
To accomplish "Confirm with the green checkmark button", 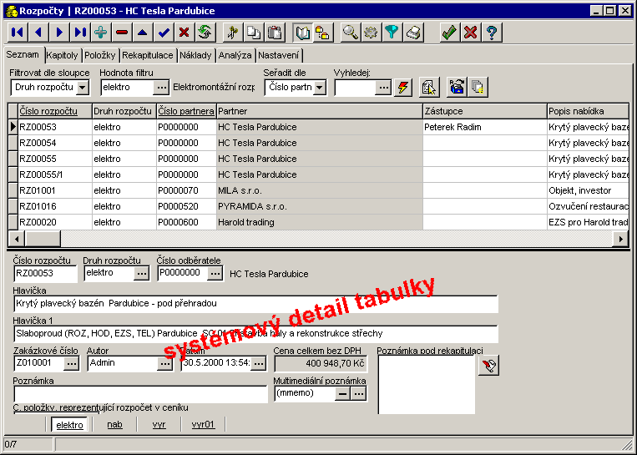I will [x=449, y=33].
